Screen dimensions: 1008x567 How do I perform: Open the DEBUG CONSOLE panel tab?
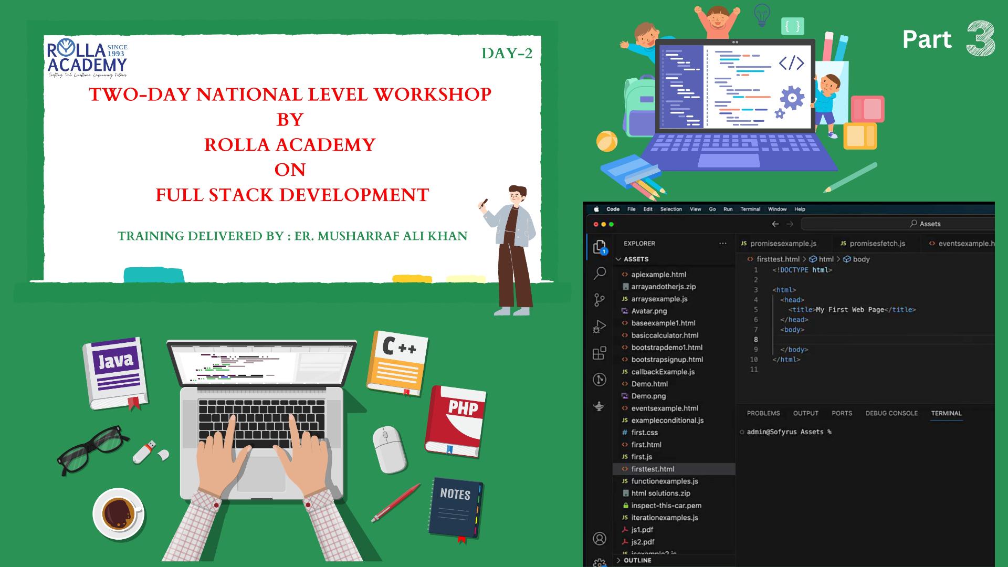point(891,413)
